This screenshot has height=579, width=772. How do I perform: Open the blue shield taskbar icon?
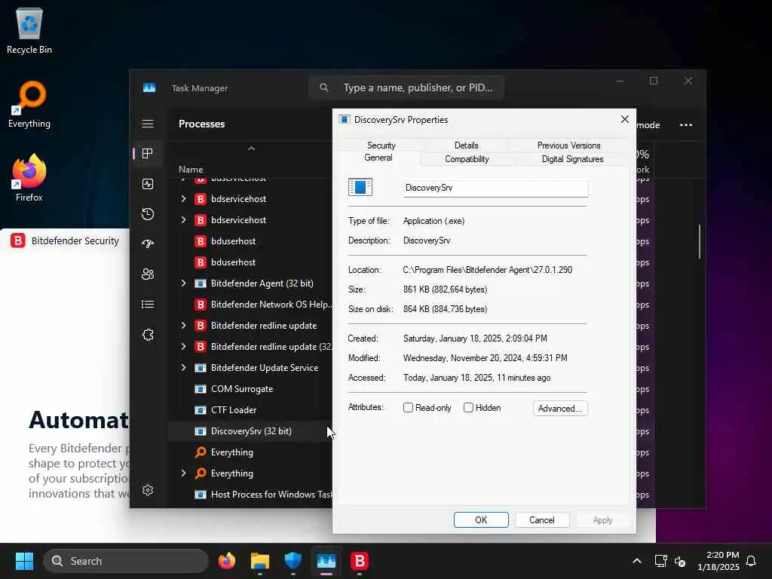(x=293, y=561)
